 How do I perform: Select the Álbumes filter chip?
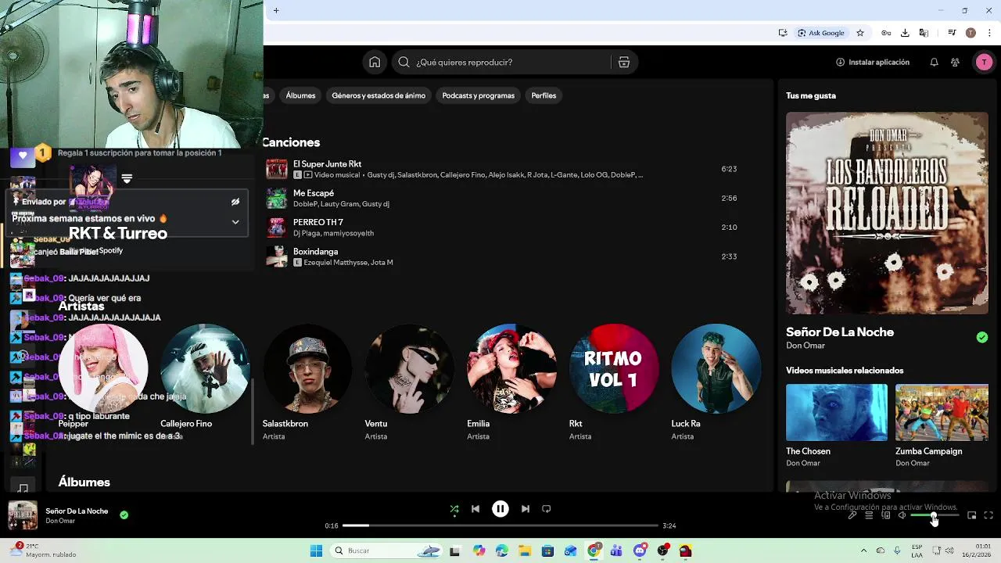(301, 95)
